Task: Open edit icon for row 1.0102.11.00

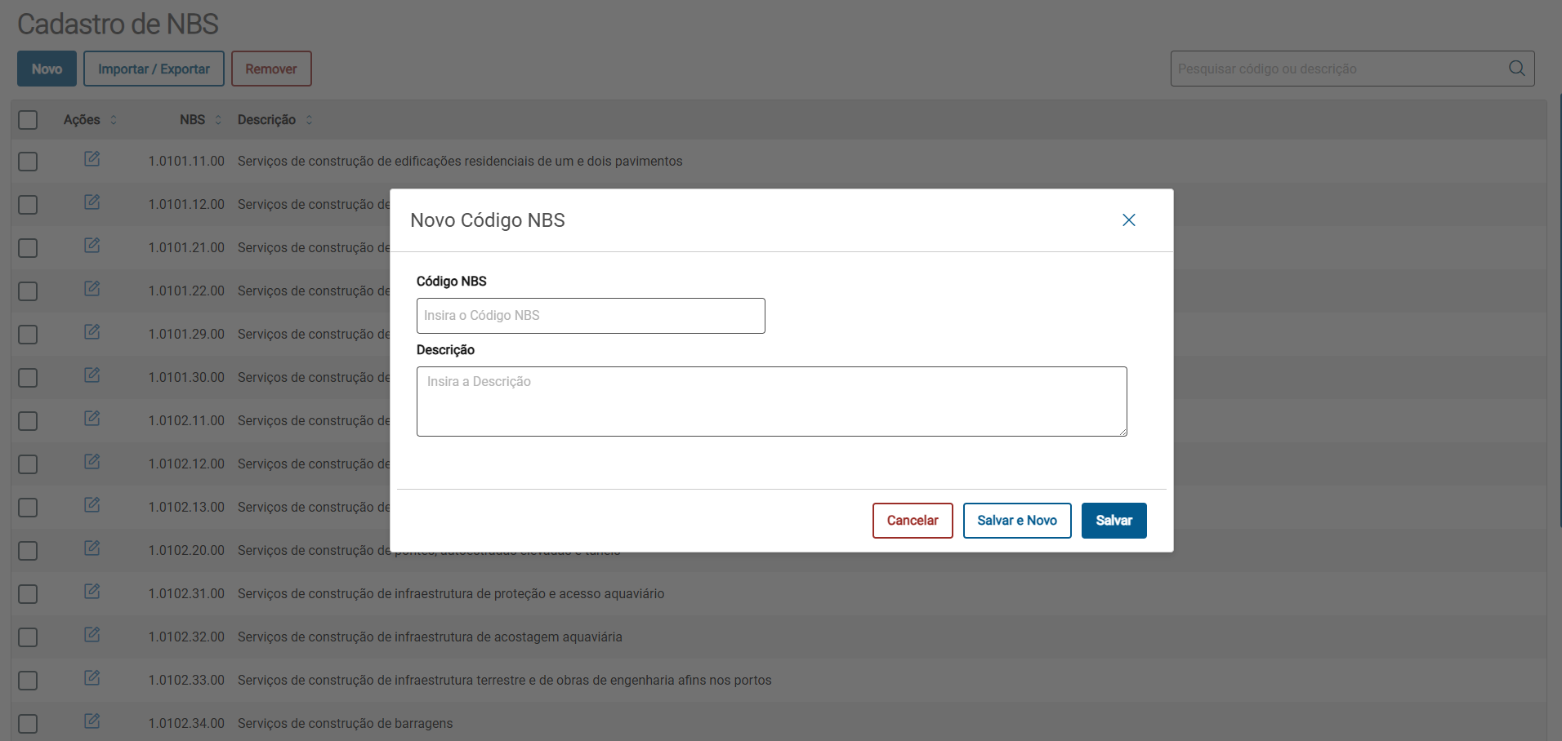Action: click(91, 419)
